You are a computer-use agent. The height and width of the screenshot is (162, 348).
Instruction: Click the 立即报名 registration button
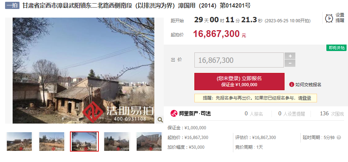tap(239, 81)
